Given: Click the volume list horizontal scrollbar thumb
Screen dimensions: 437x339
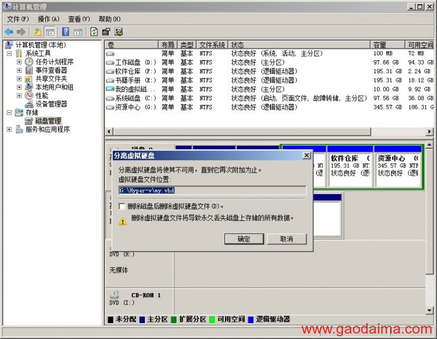Looking at the screenshot, I should click(x=242, y=131).
